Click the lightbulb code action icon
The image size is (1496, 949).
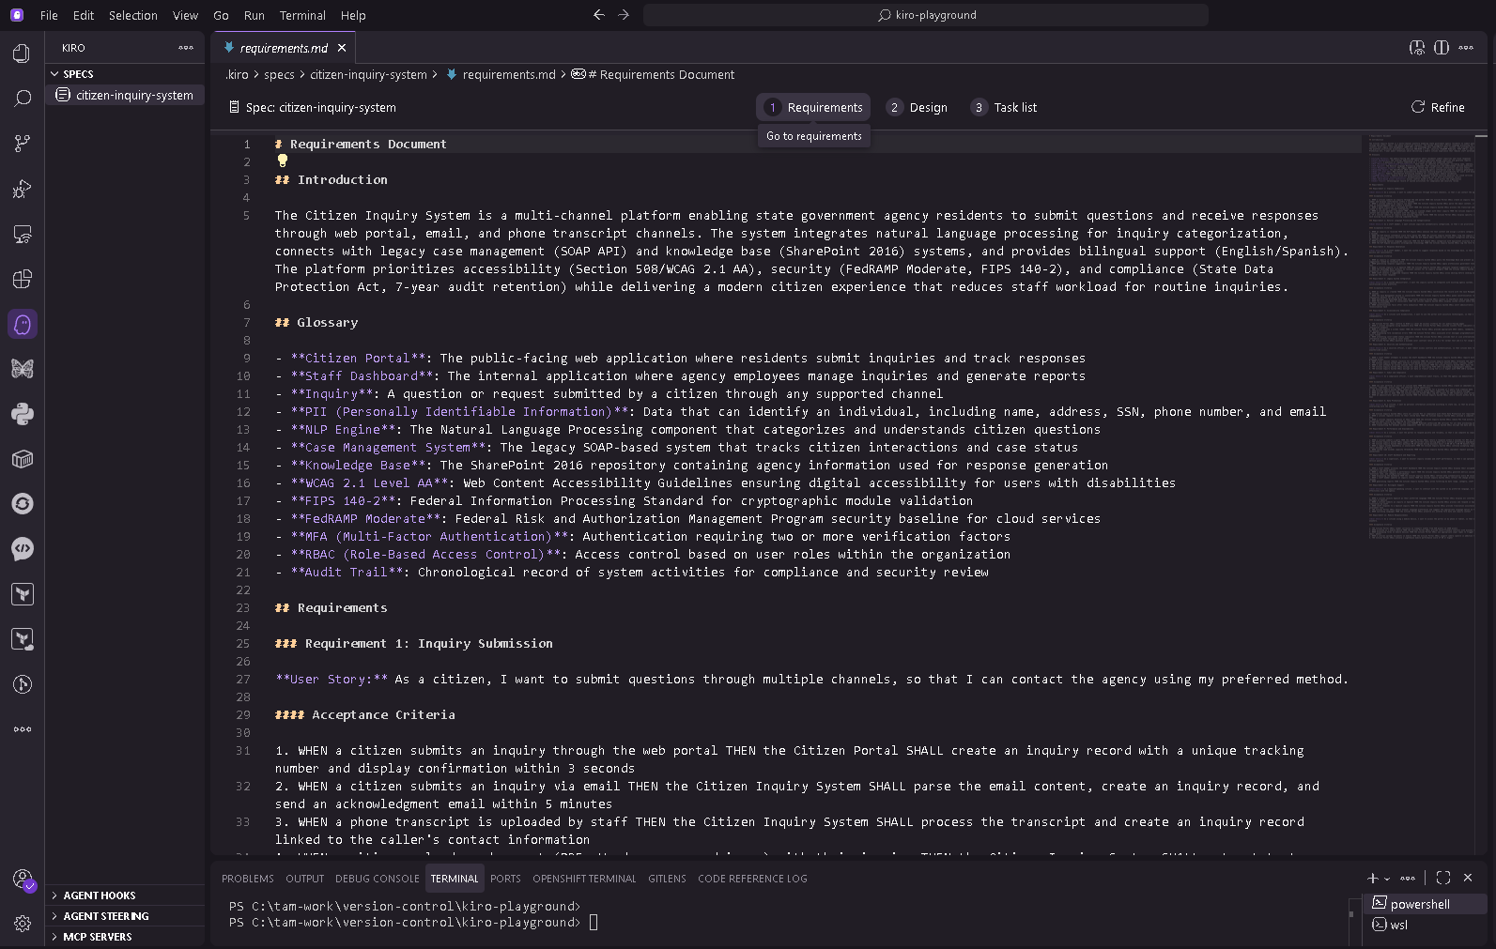coord(283,161)
